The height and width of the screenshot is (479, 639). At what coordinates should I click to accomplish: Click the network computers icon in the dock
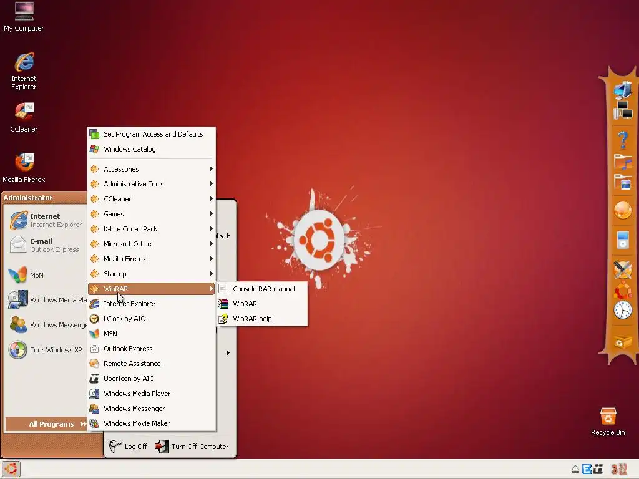coord(622,110)
